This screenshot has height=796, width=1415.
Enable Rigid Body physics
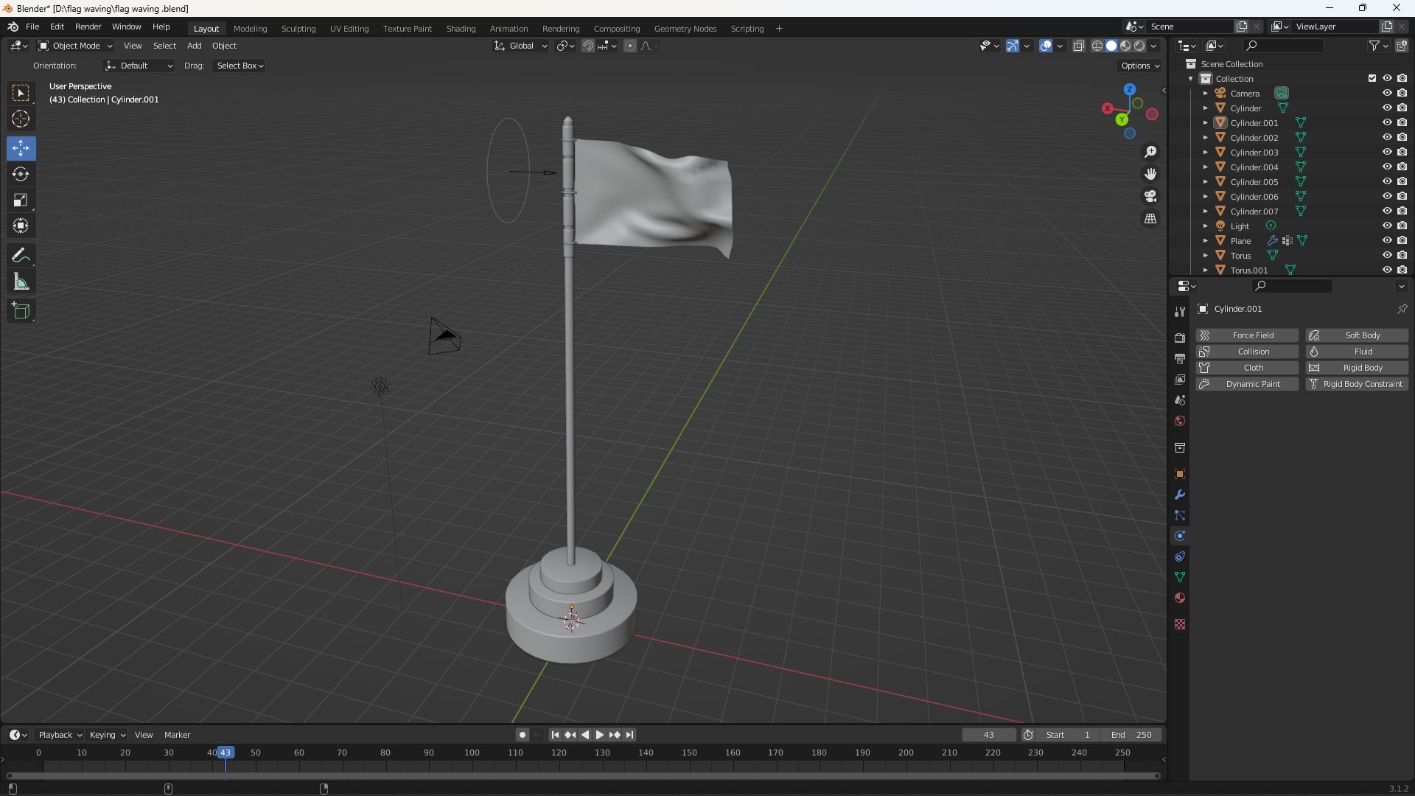coord(1357,368)
